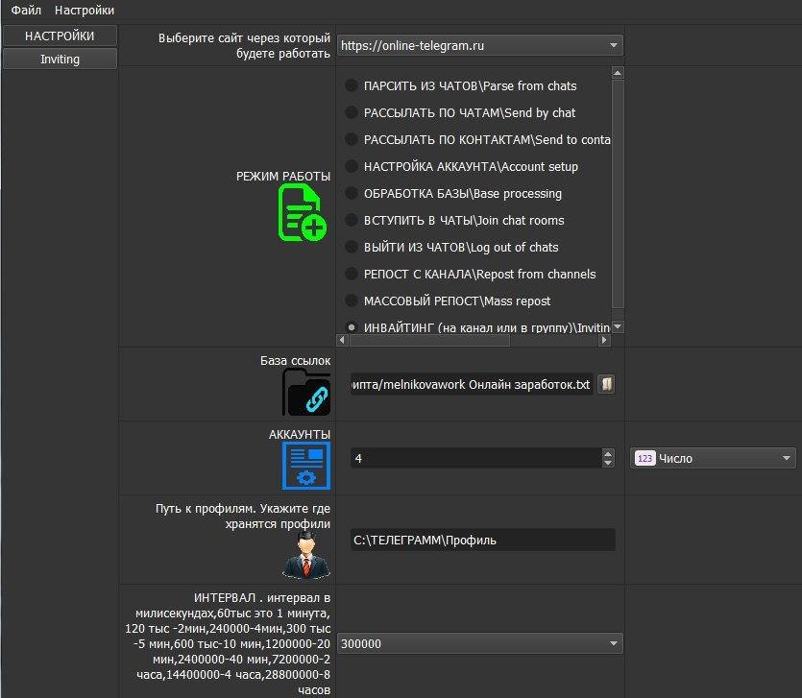Click the links base file path field
This screenshot has width=802, height=698.
[472, 384]
